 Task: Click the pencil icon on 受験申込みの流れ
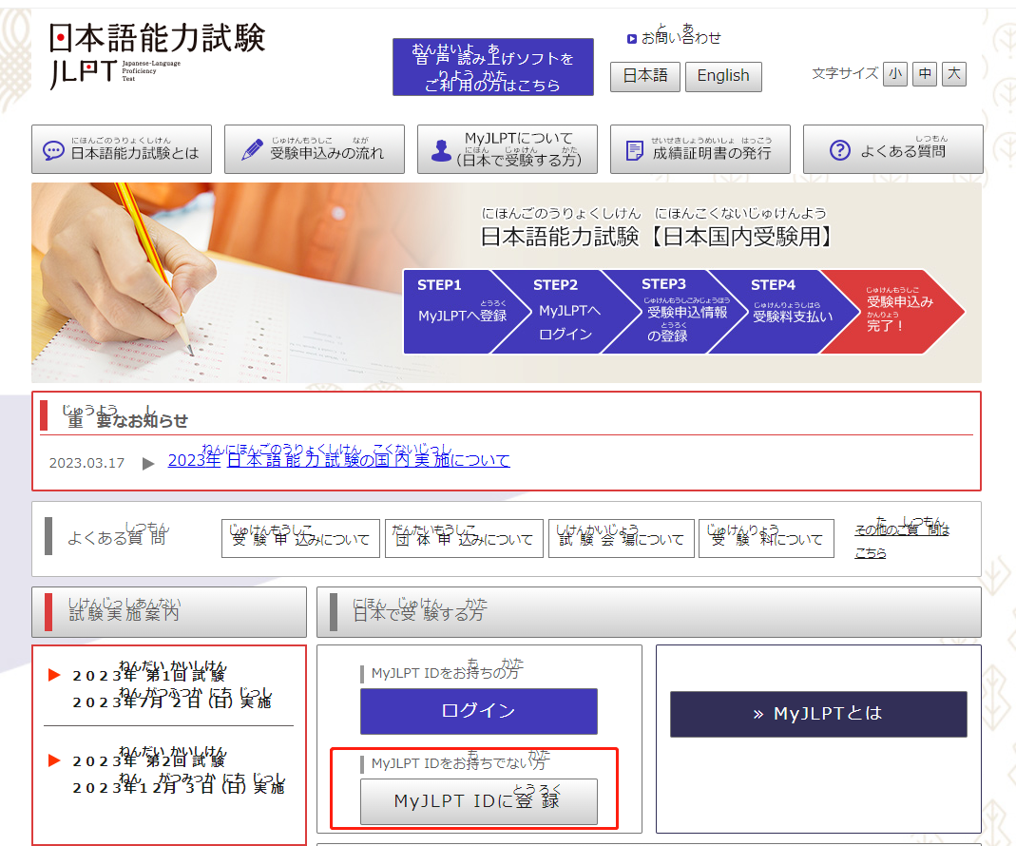[x=252, y=150]
